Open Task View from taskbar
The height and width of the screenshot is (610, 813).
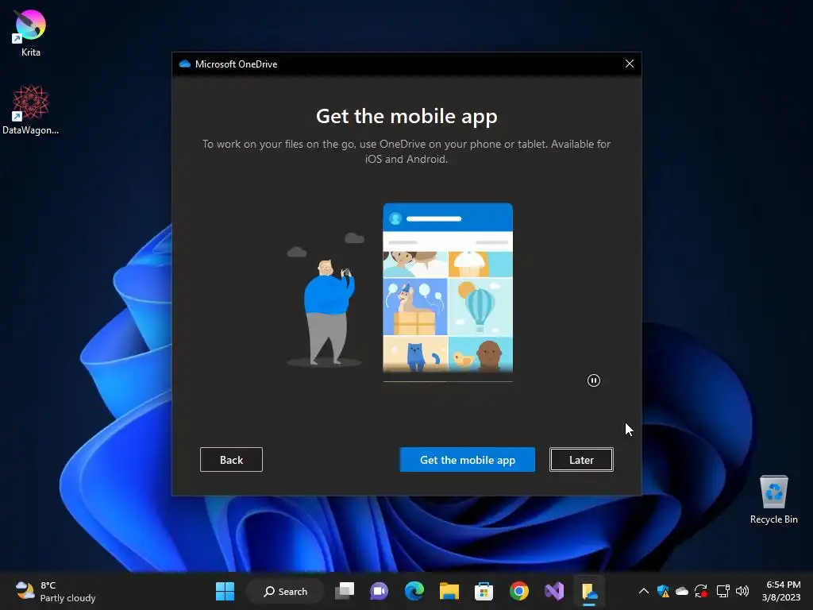[x=345, y=591]
